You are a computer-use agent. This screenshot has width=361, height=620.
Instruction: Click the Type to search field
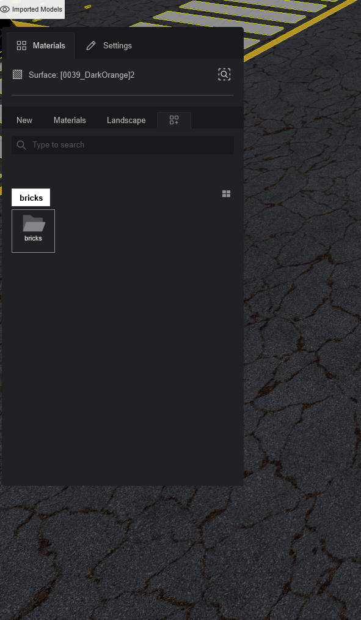(x=123, y=145)
